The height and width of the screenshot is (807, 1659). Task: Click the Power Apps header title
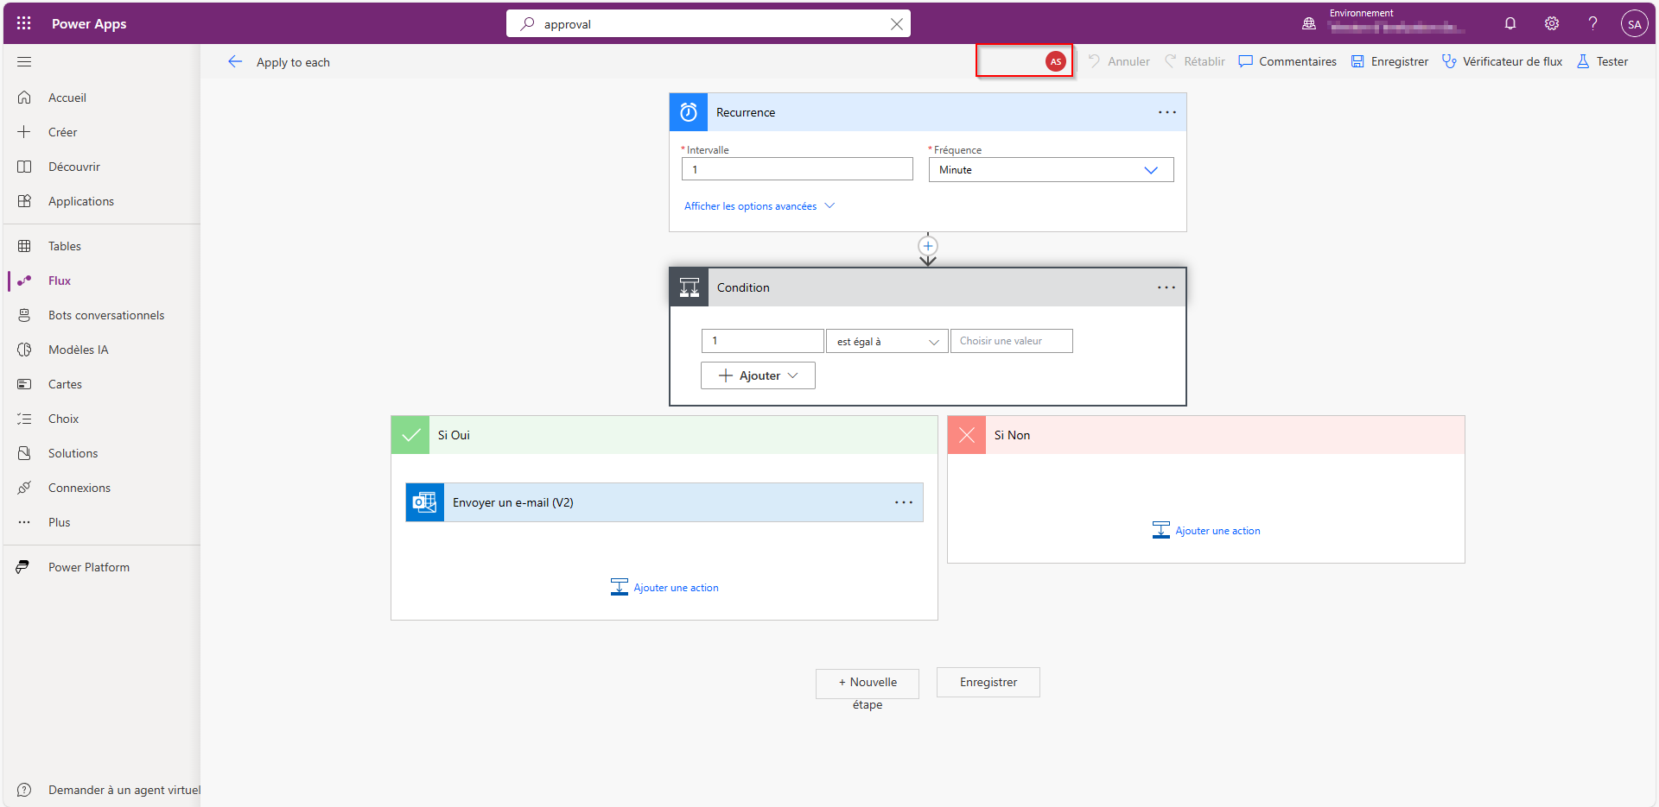[x=89, y=24]
